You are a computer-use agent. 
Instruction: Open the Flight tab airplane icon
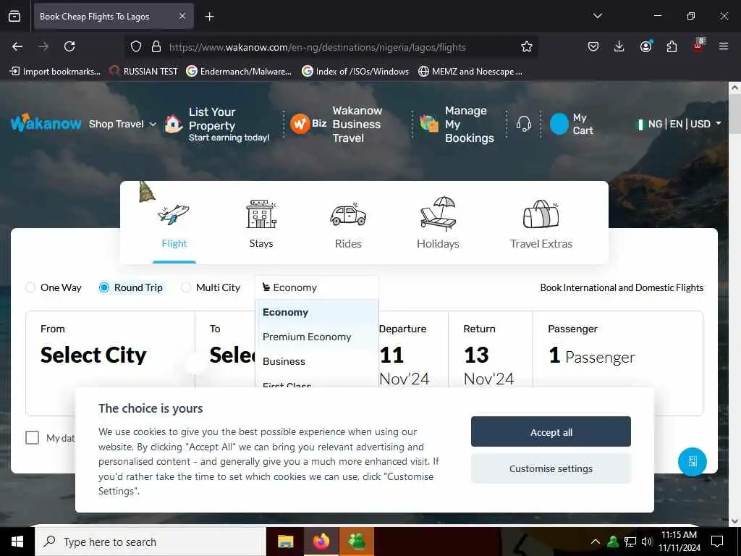(x=174, y=214)
